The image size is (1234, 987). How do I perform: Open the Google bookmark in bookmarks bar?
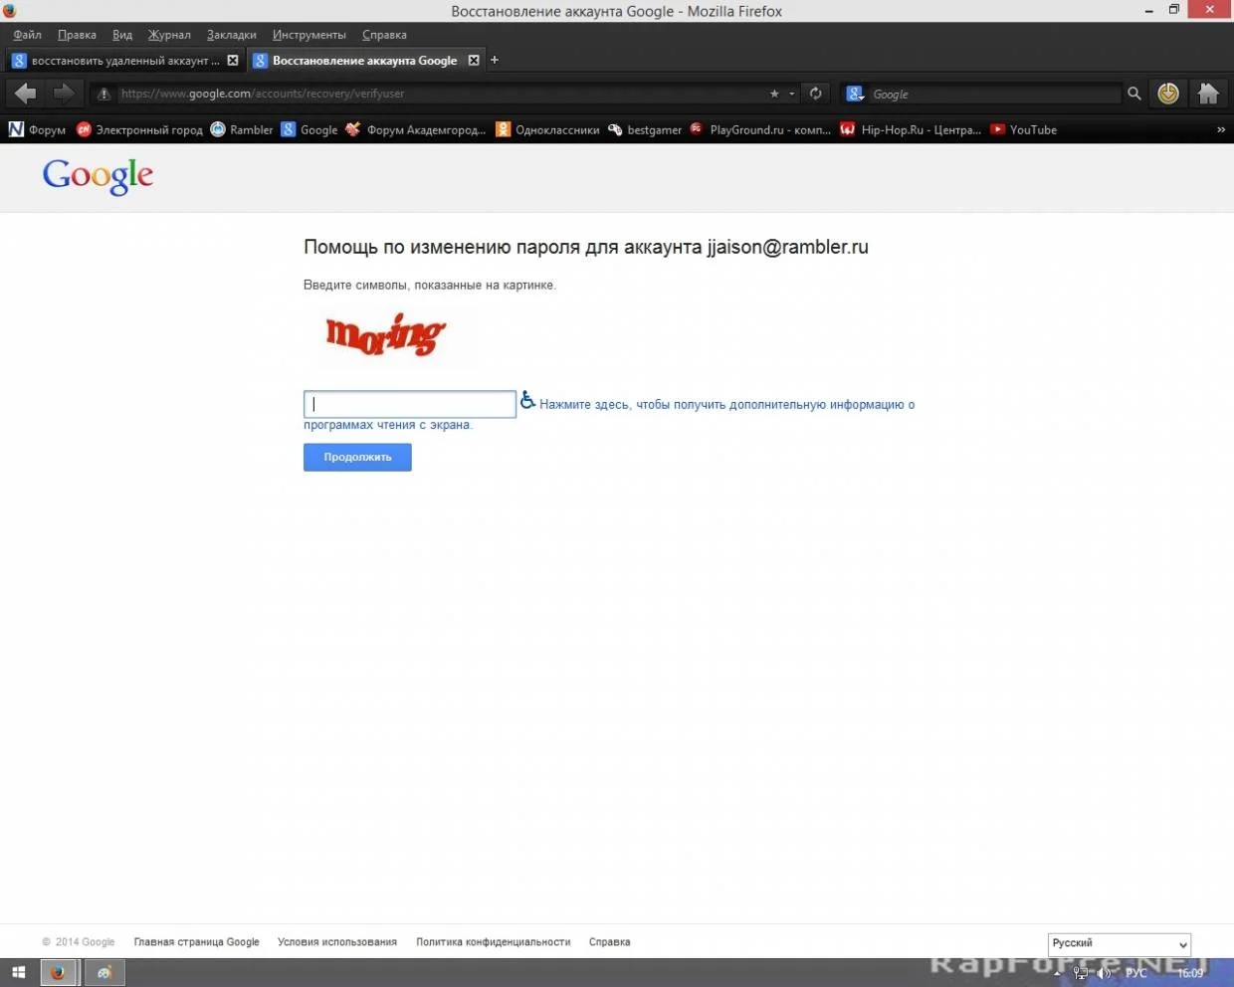[309, 129]
